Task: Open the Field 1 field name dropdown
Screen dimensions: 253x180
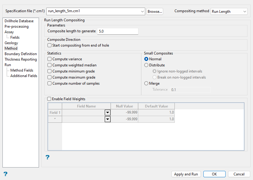Action: [x=107, y=112]
